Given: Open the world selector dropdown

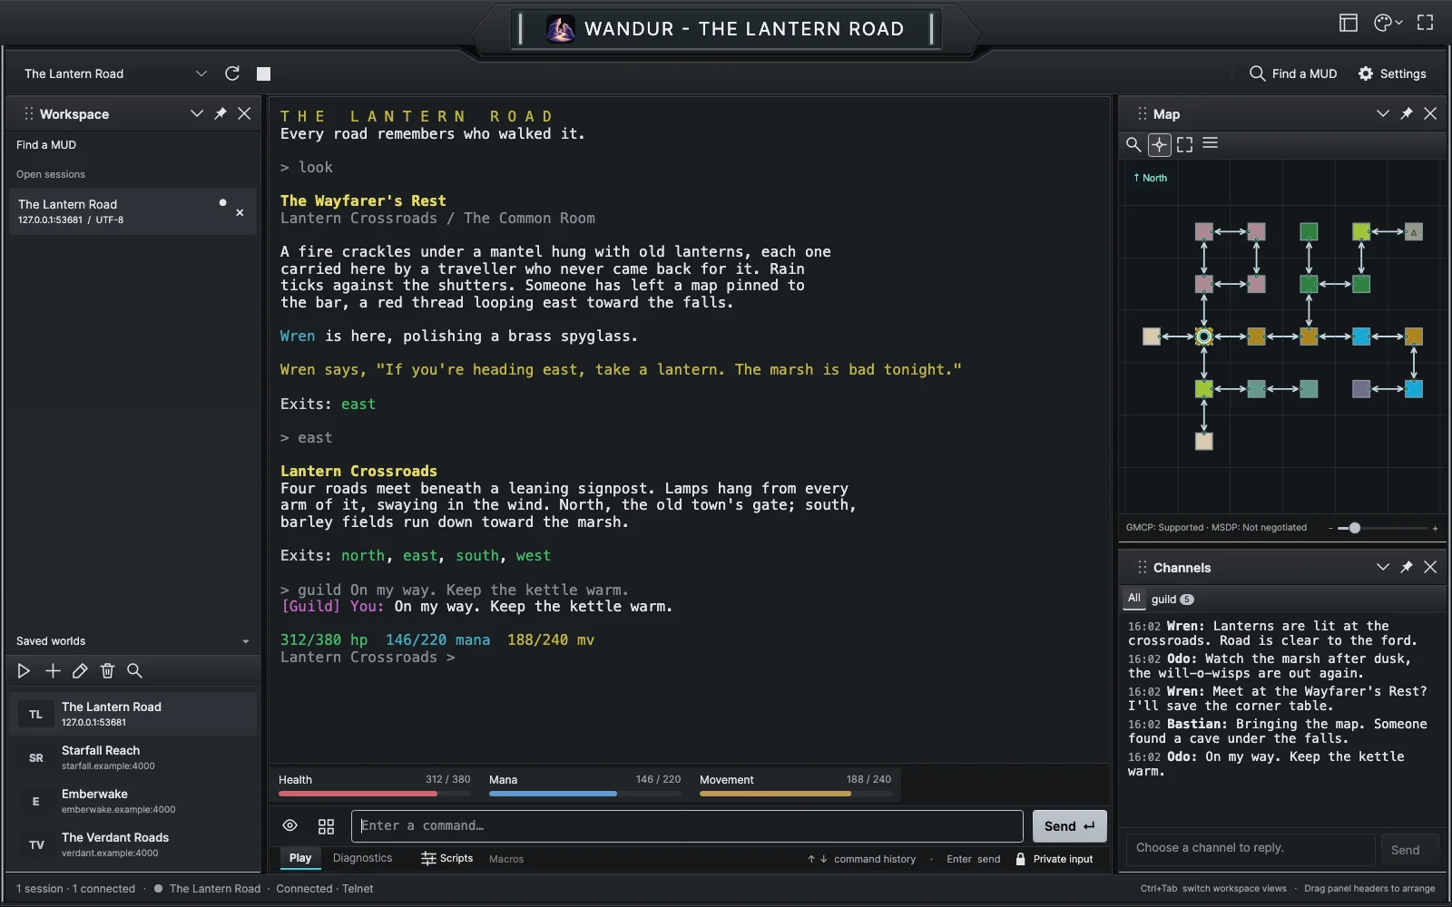Looking at the screenshot, I should (115, 73).
